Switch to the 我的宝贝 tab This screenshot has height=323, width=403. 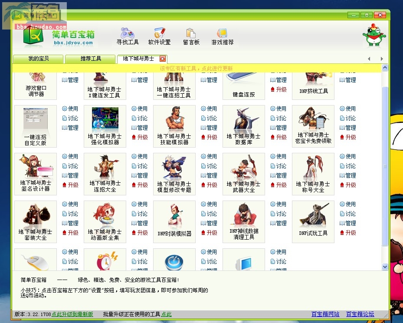38,59
